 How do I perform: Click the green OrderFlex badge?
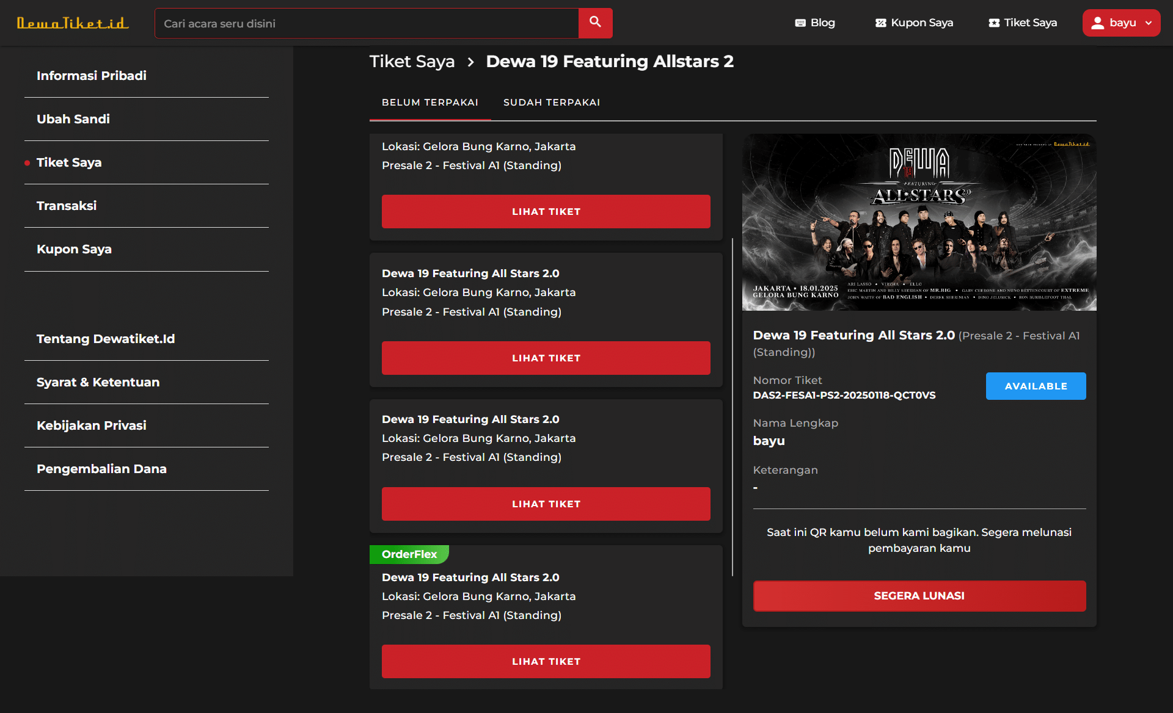(409, 554)
